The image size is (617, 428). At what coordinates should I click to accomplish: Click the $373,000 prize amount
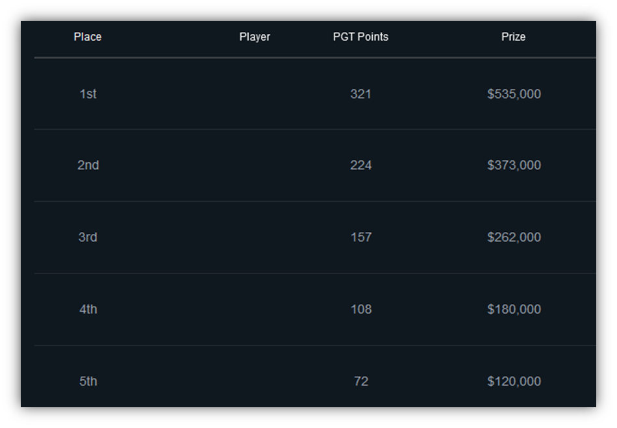(514, 165)
